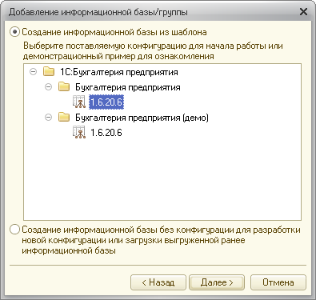Click configuration template icon beside highlighted 1.6.20.6

pyautogui.click(x=79, y=102)
